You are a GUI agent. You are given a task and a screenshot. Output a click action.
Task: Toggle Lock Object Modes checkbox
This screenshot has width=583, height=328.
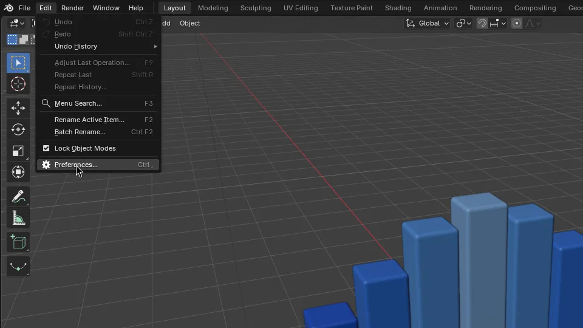pyautogui.click(x=46, y=148)
